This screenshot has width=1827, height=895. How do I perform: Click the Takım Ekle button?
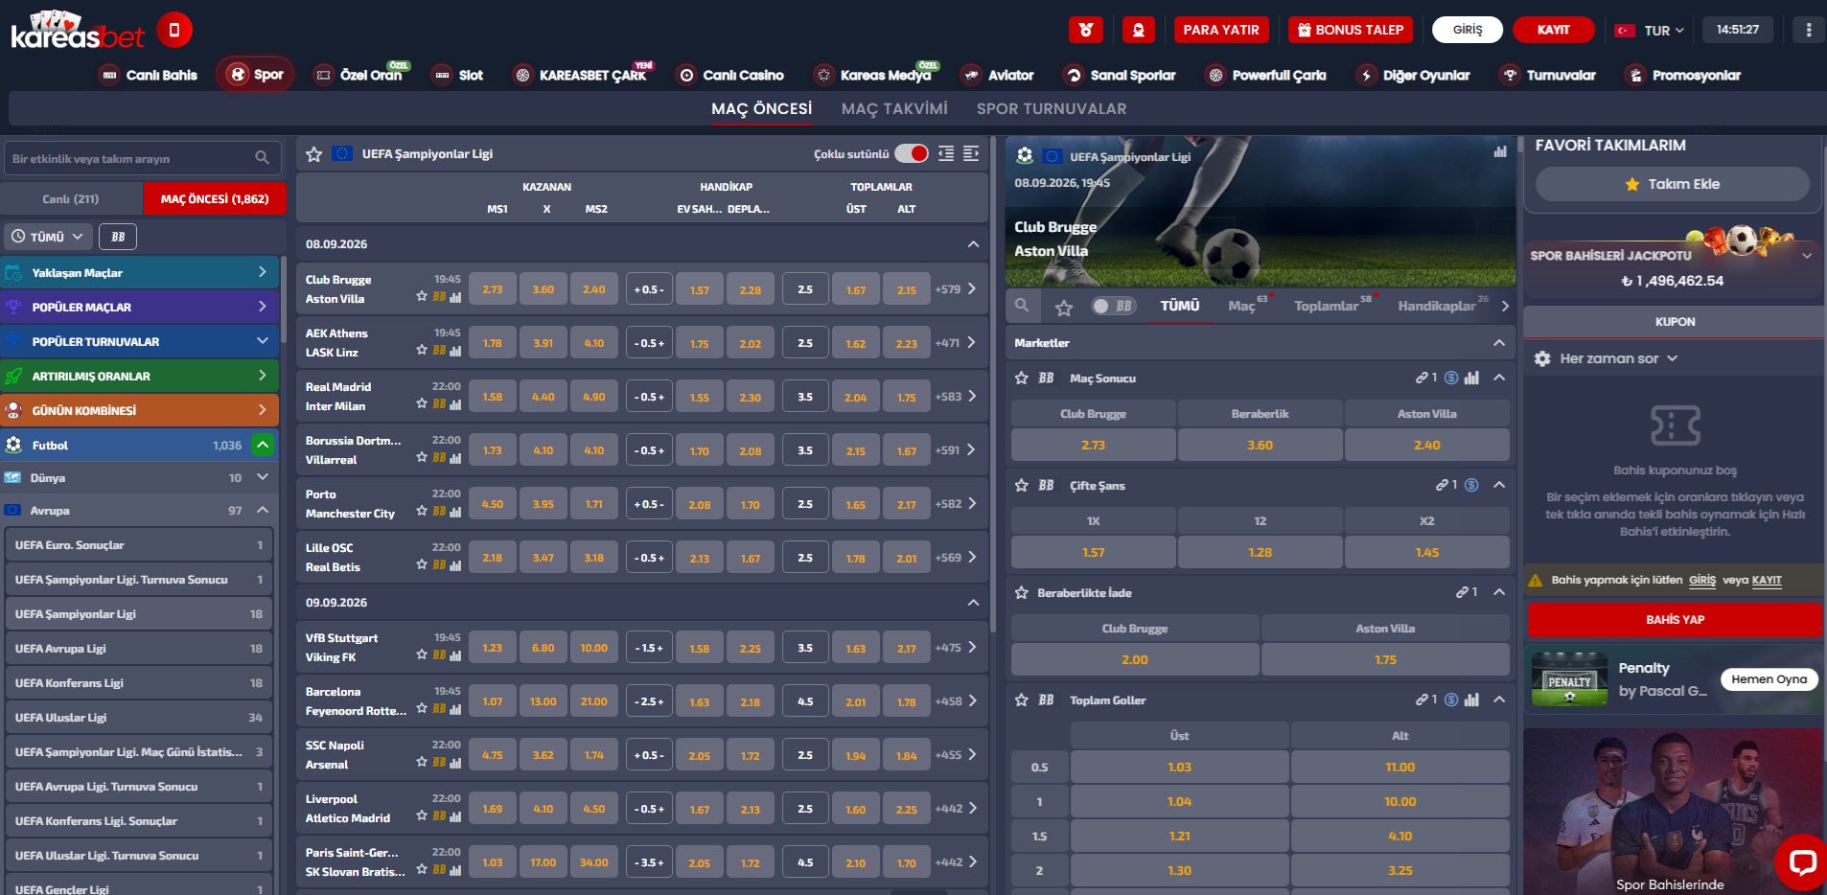pyautogui.click(x=1673, y=184)
